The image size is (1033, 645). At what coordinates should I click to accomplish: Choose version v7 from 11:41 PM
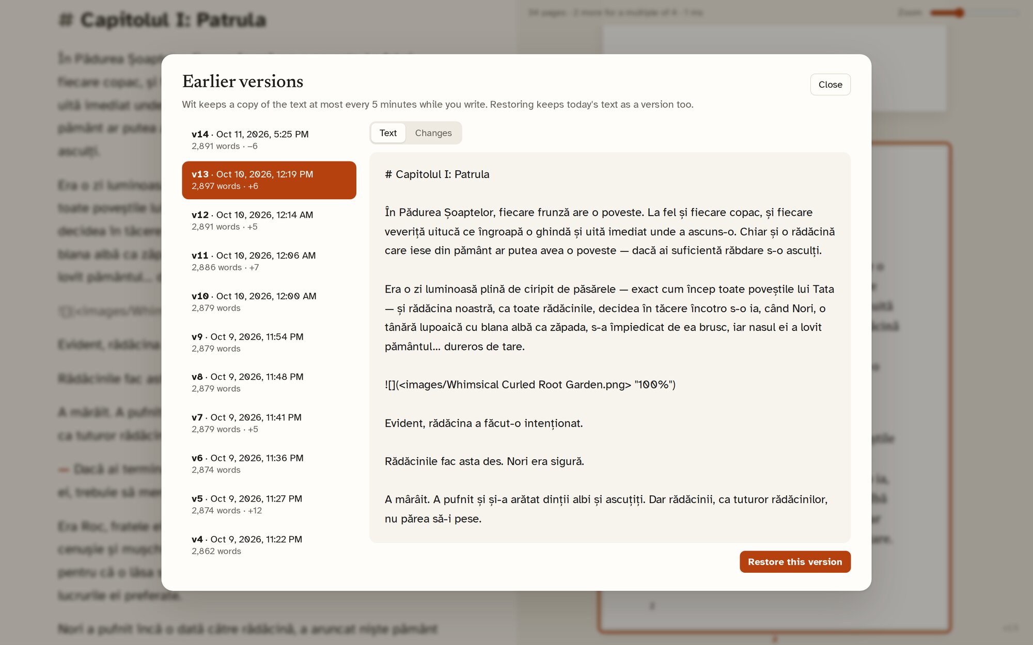269,423
